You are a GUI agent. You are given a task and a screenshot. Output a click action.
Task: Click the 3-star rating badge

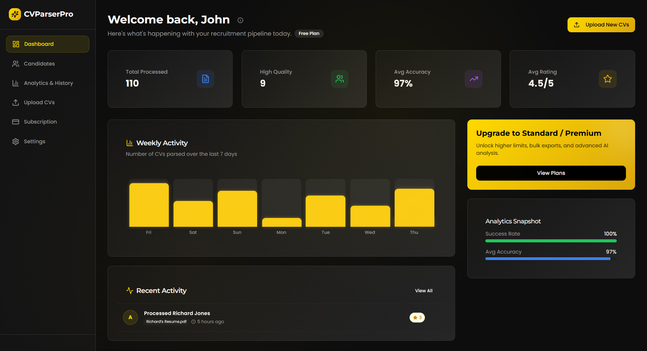pos(417,317)
